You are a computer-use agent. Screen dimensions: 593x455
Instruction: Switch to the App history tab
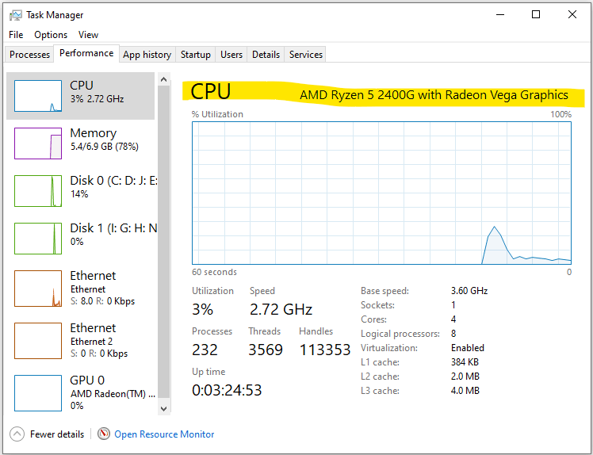pyautogui.click(x=147, y=55)
